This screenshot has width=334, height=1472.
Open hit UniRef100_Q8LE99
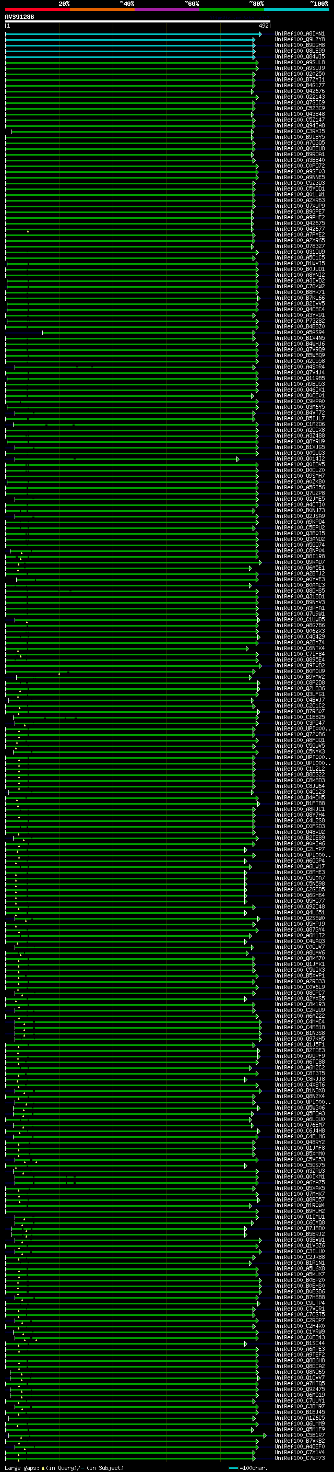pos(300,51)
